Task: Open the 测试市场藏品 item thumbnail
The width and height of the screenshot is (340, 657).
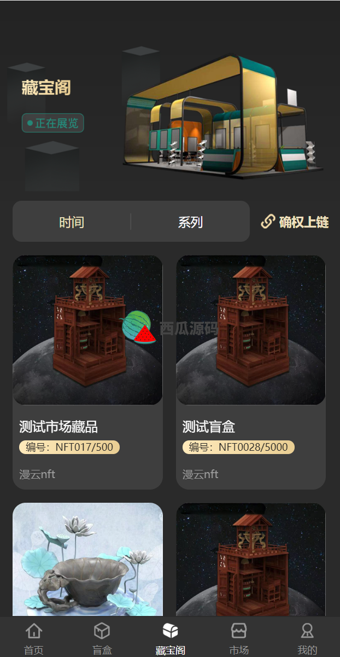Action: click(x=87, y=330)
